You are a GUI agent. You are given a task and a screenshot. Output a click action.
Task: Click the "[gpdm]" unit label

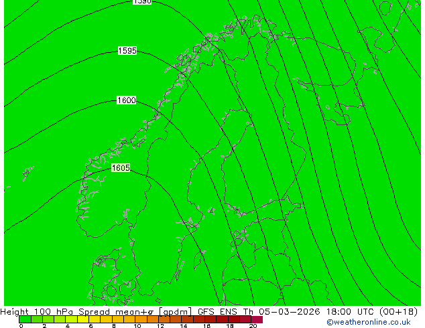pos(175,312)
